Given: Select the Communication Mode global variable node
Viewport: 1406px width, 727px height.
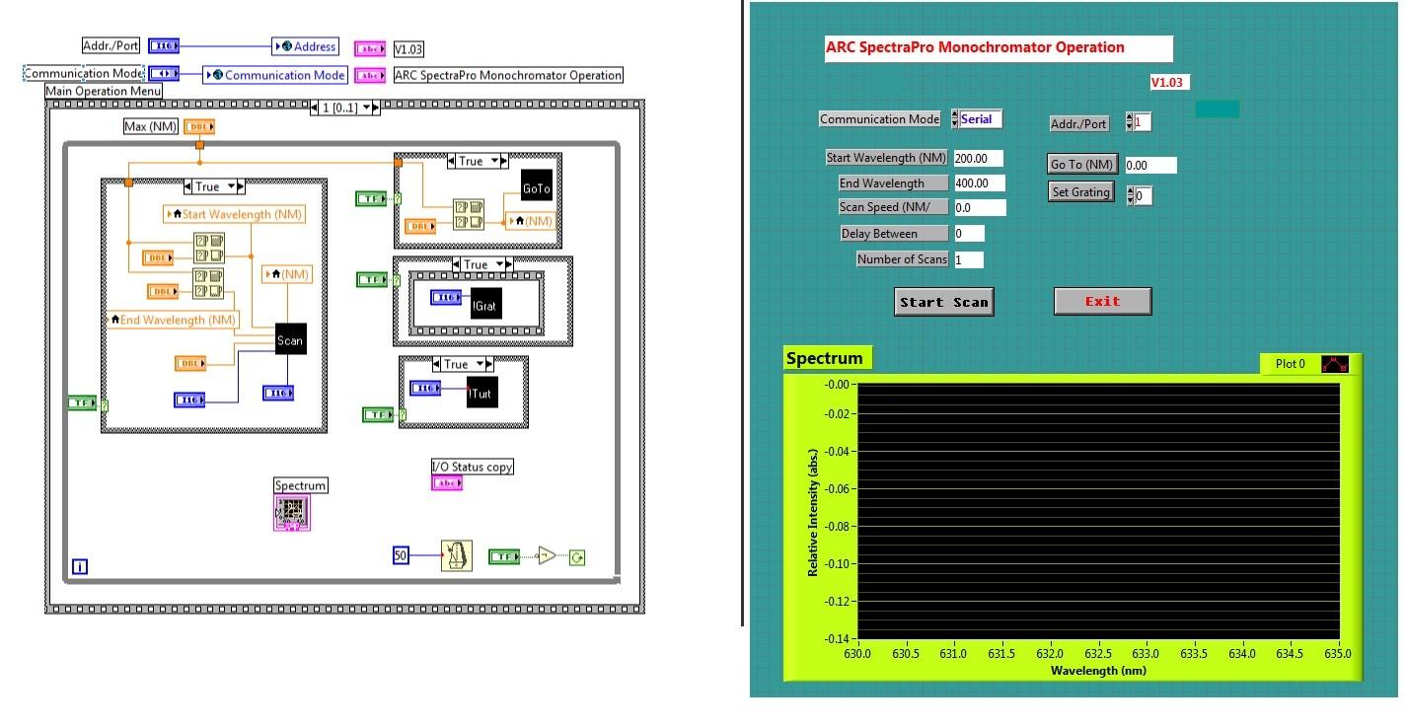Looking at the screenshot, I should point(275,75).
